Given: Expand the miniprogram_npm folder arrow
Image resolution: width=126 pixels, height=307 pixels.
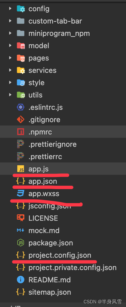Looking at the screenshot, I should 10,33.
